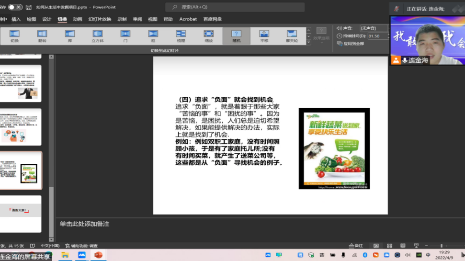Select the 随机 (Random) transition
This screenshot has width=465, height=261.
[236, 35]
